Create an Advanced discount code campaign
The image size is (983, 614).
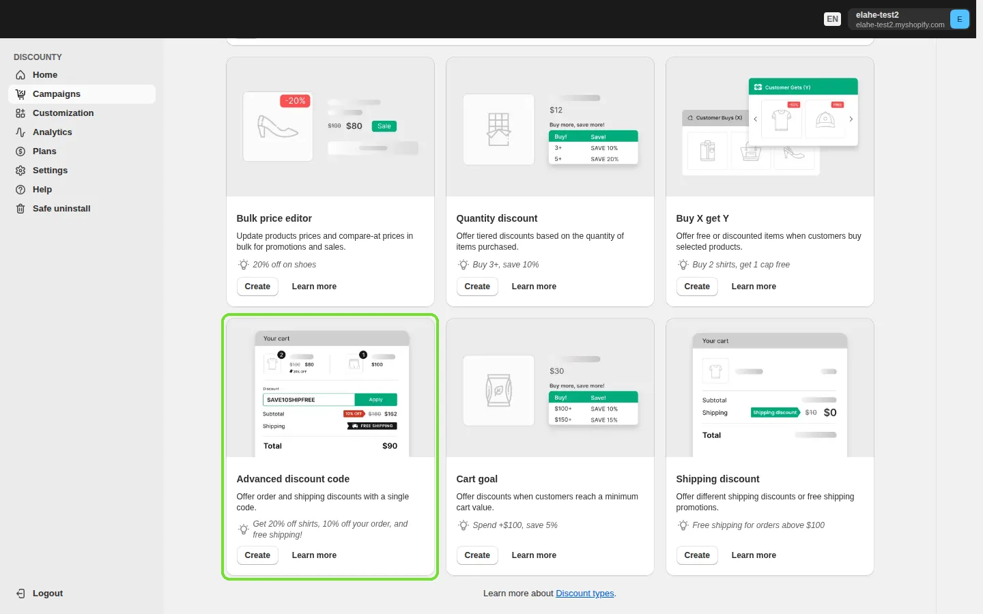(x=257, y=555)
